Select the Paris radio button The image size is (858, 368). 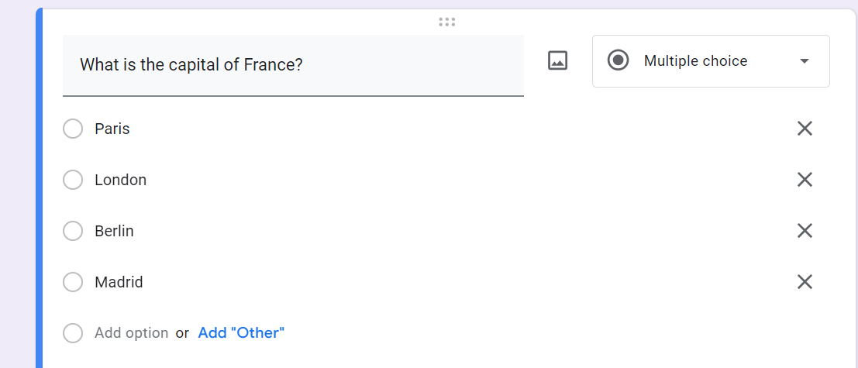point(73,129)
